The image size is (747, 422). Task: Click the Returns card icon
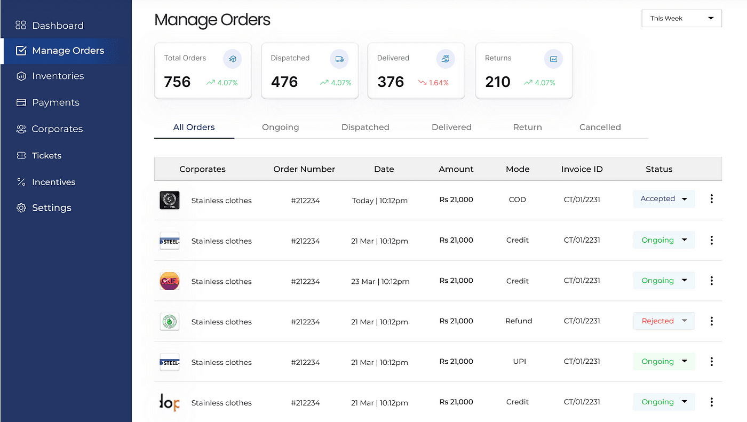point(553,59)
